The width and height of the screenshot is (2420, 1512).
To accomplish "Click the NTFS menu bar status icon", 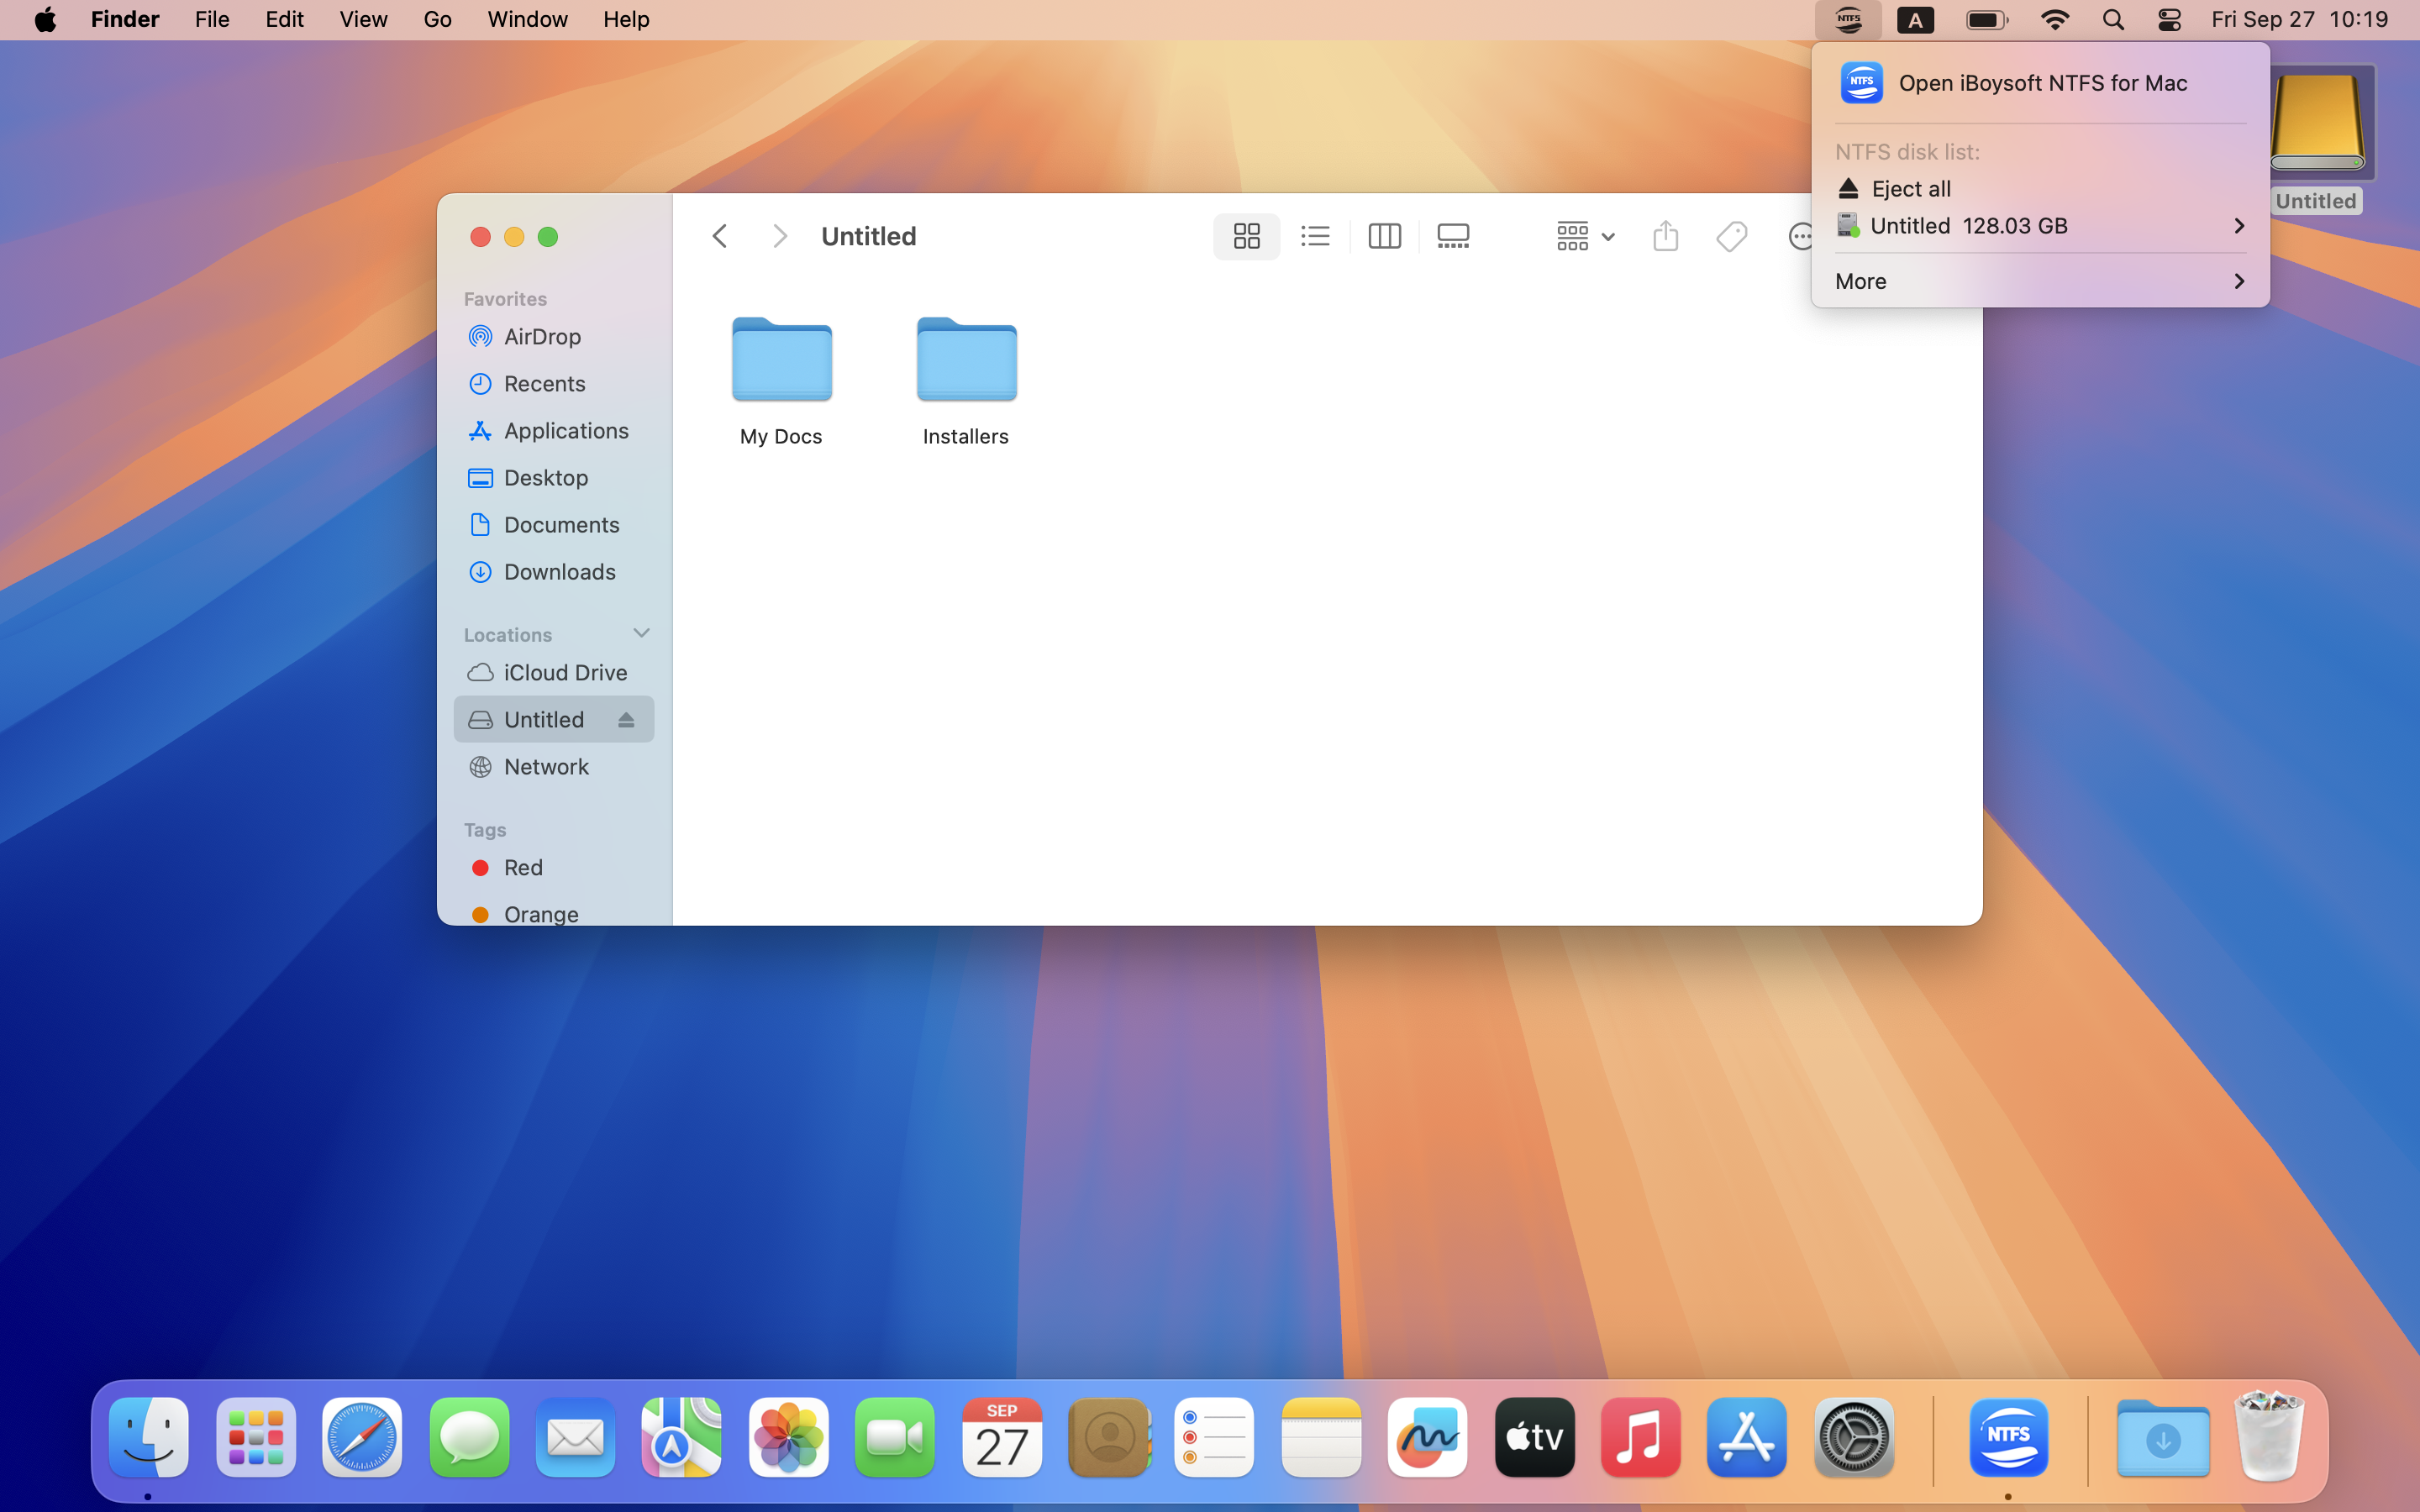I will 1848,20.
